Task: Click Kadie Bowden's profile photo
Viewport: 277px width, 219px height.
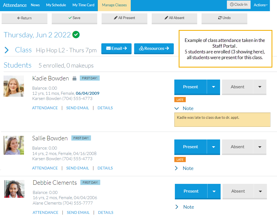Action: pos(14,86)
